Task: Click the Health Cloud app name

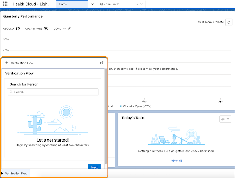Action: [31, 4]
